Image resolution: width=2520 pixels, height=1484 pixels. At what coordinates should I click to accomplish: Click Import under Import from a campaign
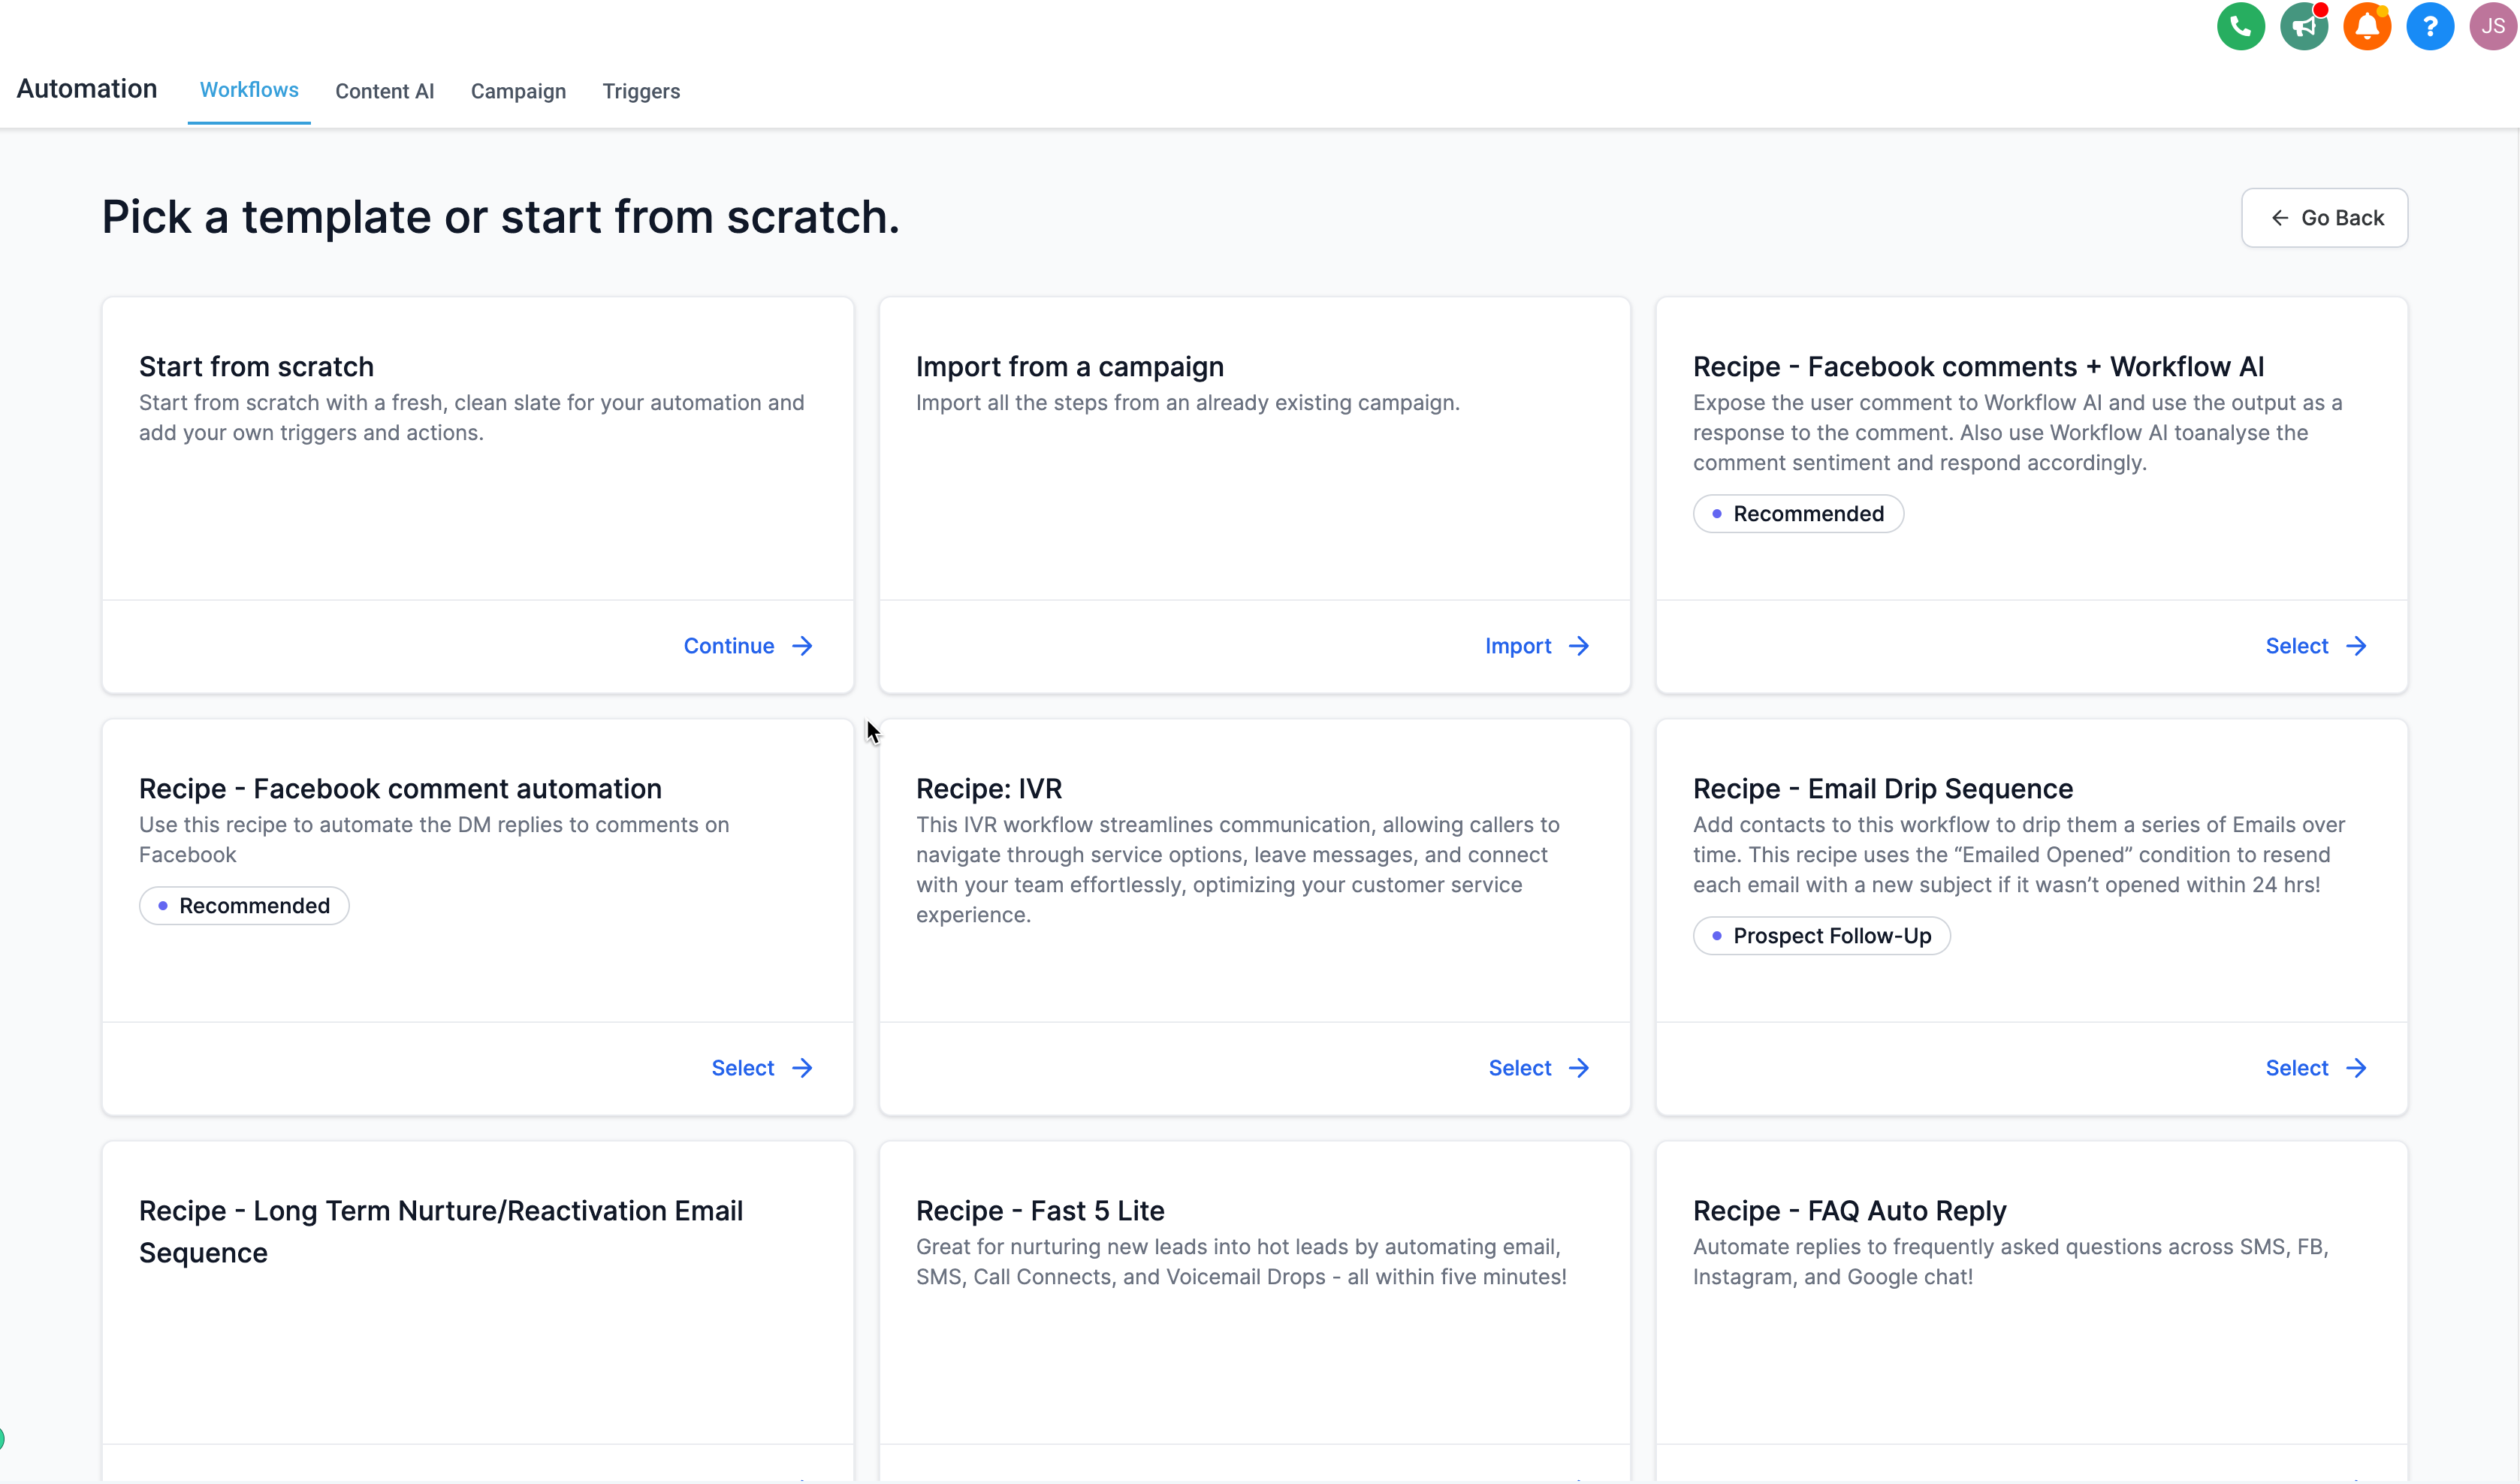click(1517, 646)
